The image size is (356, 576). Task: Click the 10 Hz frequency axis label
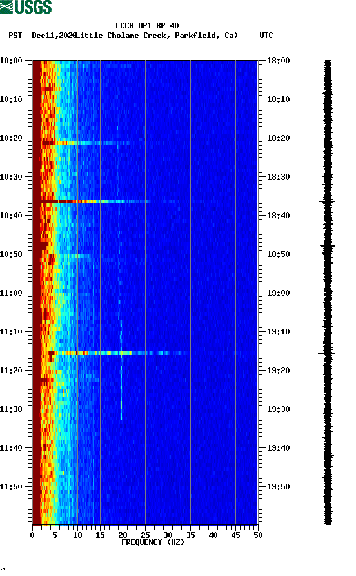pos(77,535)
